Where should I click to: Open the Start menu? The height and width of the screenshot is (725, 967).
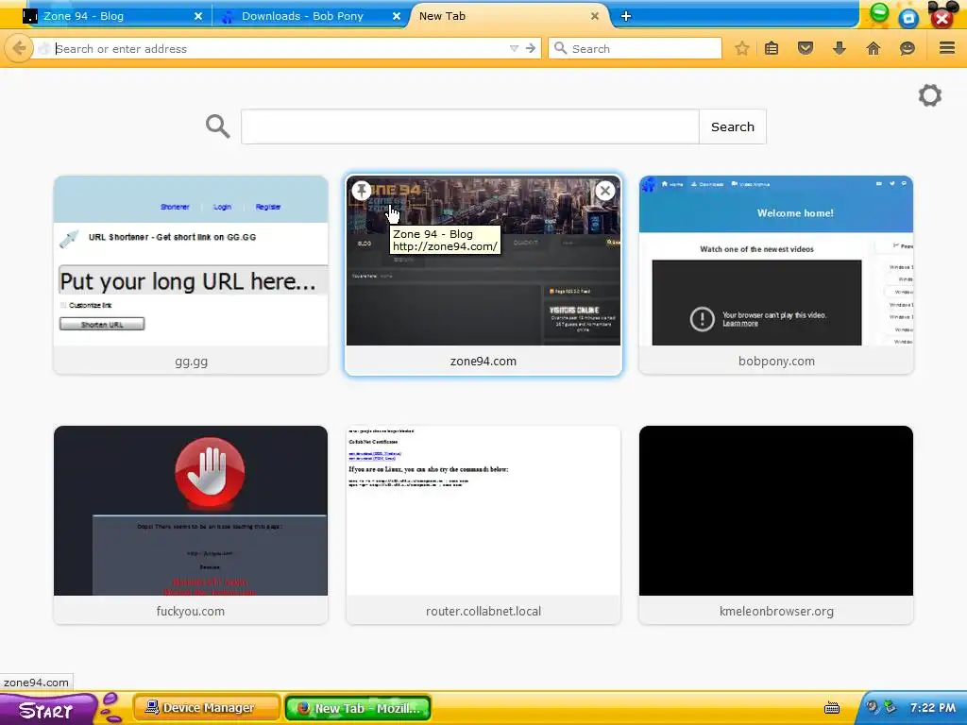(47, 710)
